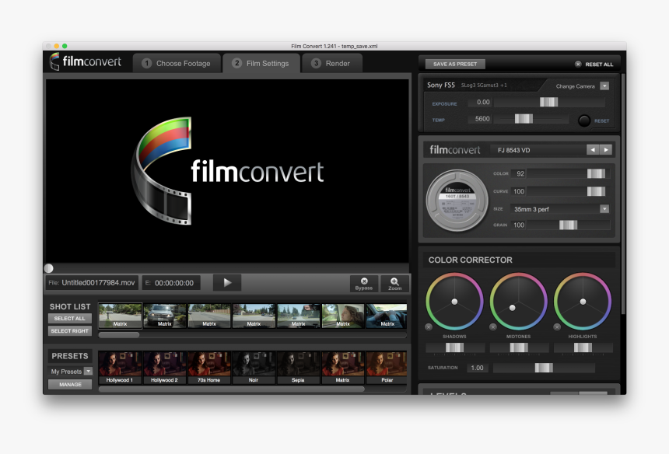Switch to Film Settings tab
This screenshot has height=454, width=669.
261,63
